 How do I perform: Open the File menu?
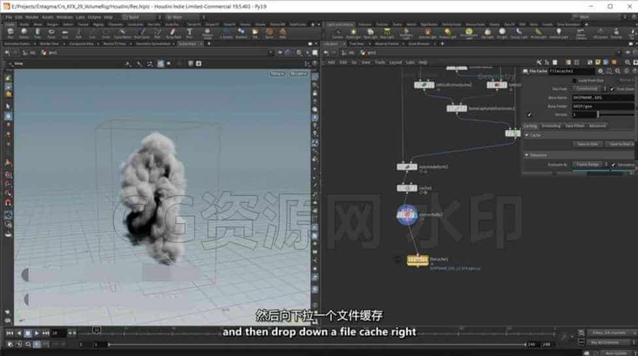(x=8, y=17)
